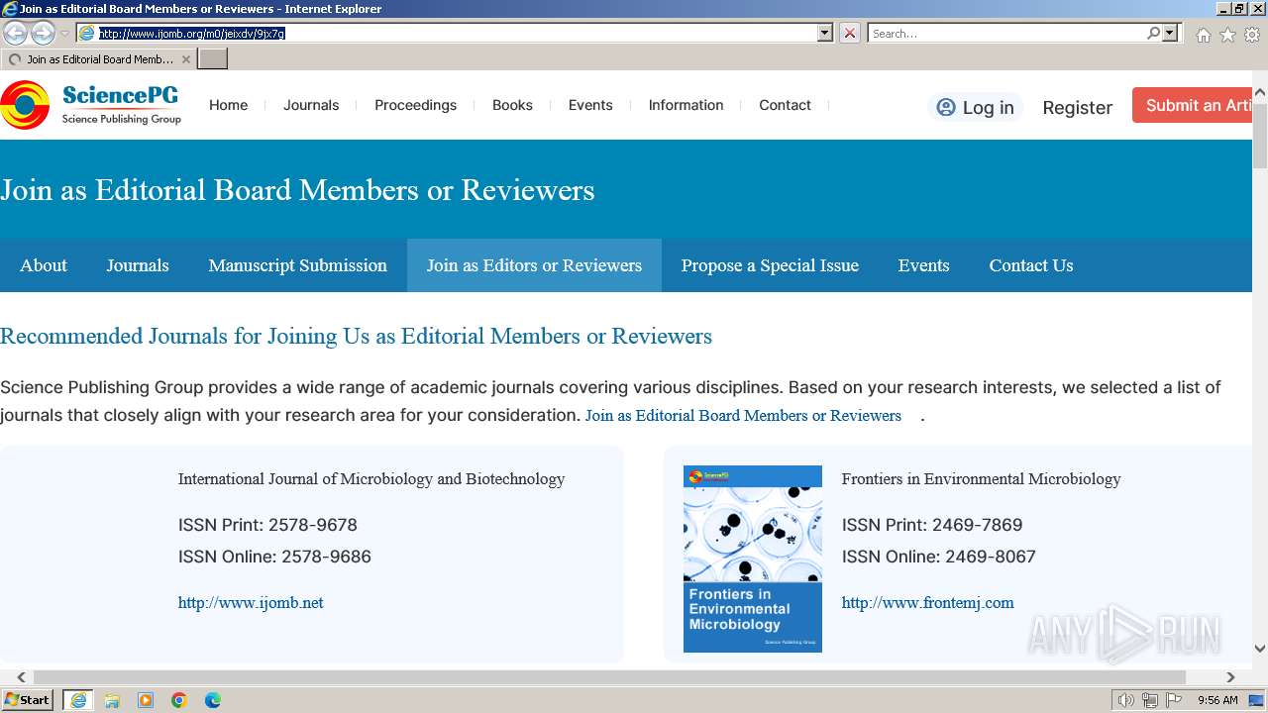This screenshot has width=1268, height=713.
Task: Click the show desktop tray icon
Action: [1256, 700]
